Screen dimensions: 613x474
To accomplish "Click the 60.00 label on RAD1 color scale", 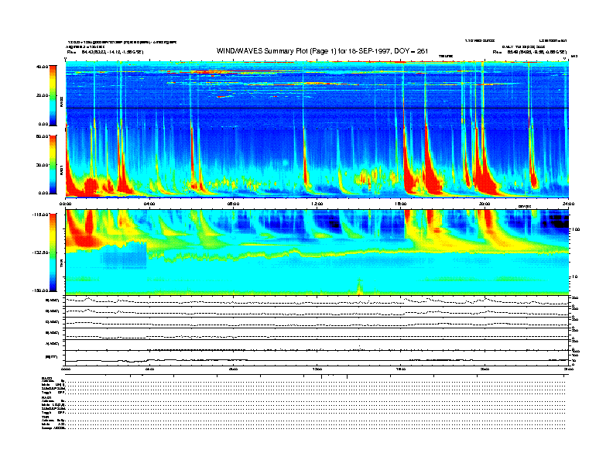I will (42, 136).
